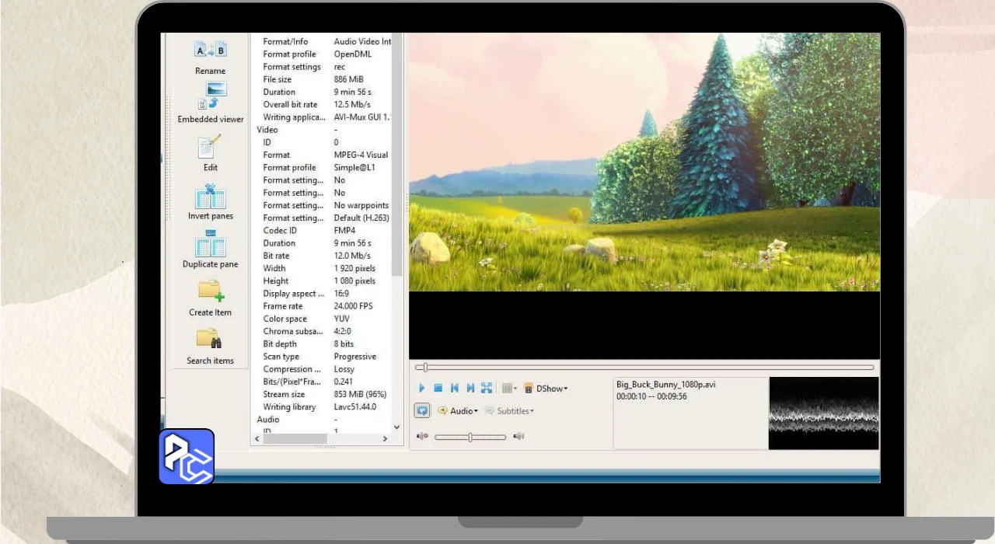Skip to the previous track
This screenshot has width=995, height=544.
pos(455,388)
